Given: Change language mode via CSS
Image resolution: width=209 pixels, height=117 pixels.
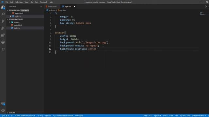Looking at the screenshot, I should 176,116.
